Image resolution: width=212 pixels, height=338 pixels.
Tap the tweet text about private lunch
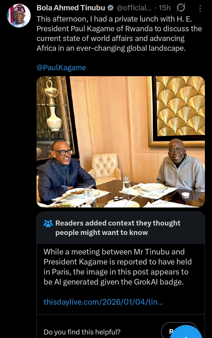click(x=119, y=33)
